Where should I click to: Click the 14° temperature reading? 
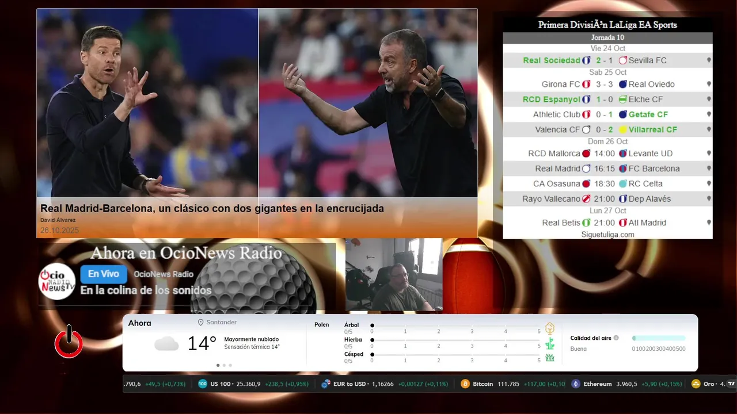202,343
